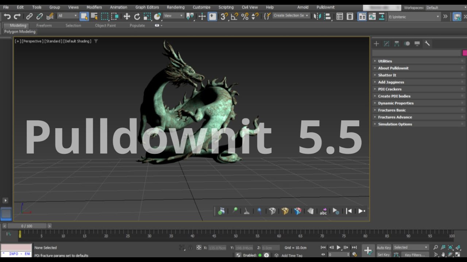Click the Pulldownit bowling pins icon
The width and height of the screenshot is (467, 262).
click(221, 211)
